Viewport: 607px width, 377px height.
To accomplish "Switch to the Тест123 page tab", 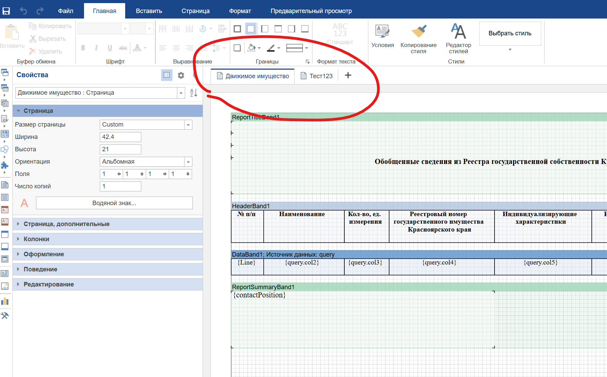I will pyautogui.click(x=317, y=76).
